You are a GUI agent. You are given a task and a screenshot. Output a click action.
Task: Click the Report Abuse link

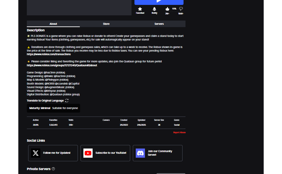tap(179, 133)
